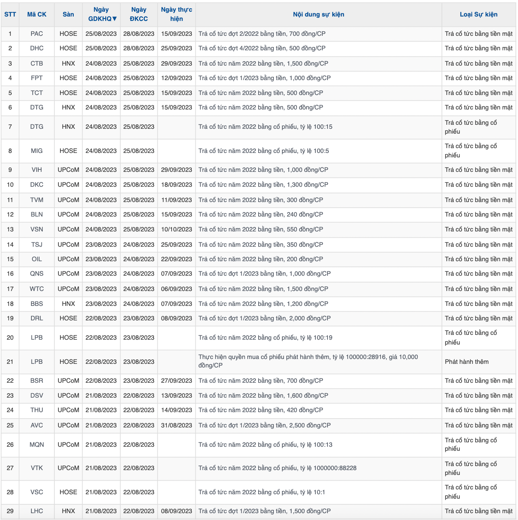This screenshot has height=520, width=518.
Task: Click the LHC ticker in last row
Action: (37, 511)
